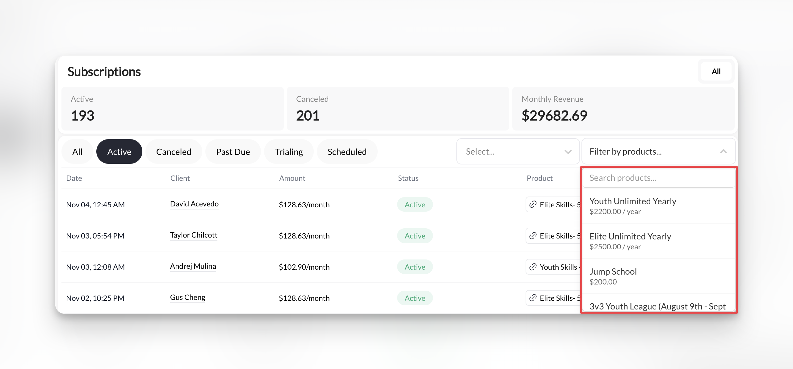Viewport: 793px width, 369px height.
Task: Choose 3v3 Youth League product option
Action: [x=658, y=306]
